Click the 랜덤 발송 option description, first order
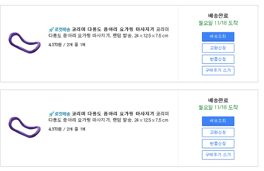The image size is (264, 171). (123, 36)
